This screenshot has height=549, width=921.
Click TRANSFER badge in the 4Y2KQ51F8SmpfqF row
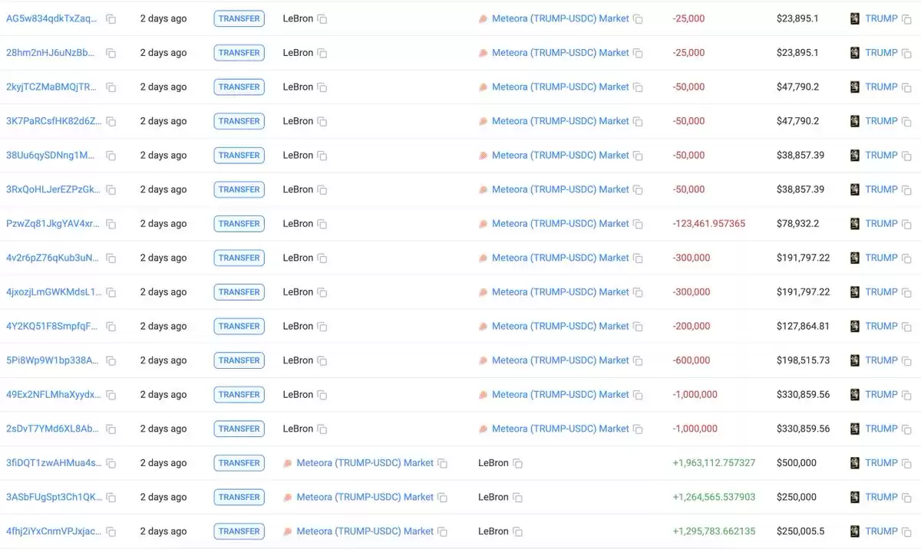239,327
